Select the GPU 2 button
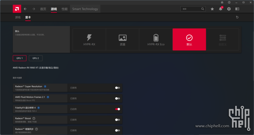254x135 pixels. click(36, 58)
